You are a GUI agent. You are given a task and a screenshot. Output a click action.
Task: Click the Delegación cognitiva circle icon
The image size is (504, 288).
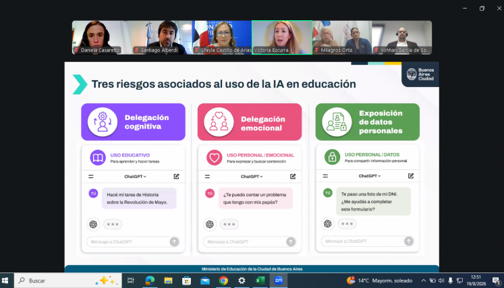coord(103,122)
